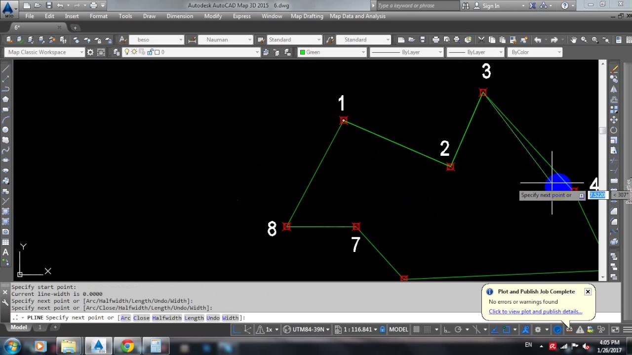Select the Rotate tool in Modify toolbar
632x355 pixels.
[x=614, y=130]
